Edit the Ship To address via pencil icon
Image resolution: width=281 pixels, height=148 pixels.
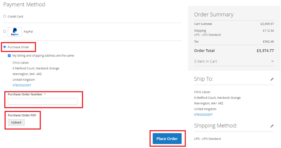pyautogui.click(x=272, y=79)
